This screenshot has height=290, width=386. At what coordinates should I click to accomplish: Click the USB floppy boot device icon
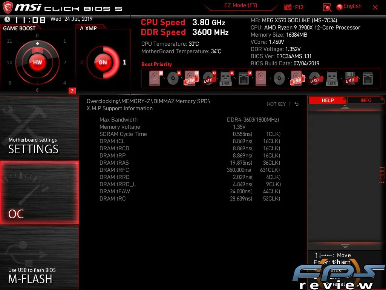click(350, 79)
